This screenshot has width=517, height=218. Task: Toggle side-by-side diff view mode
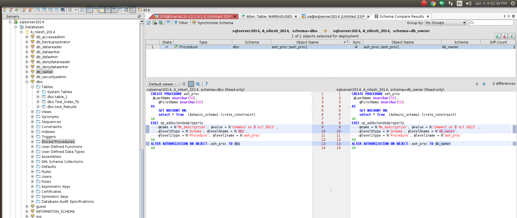click(191, 84)
